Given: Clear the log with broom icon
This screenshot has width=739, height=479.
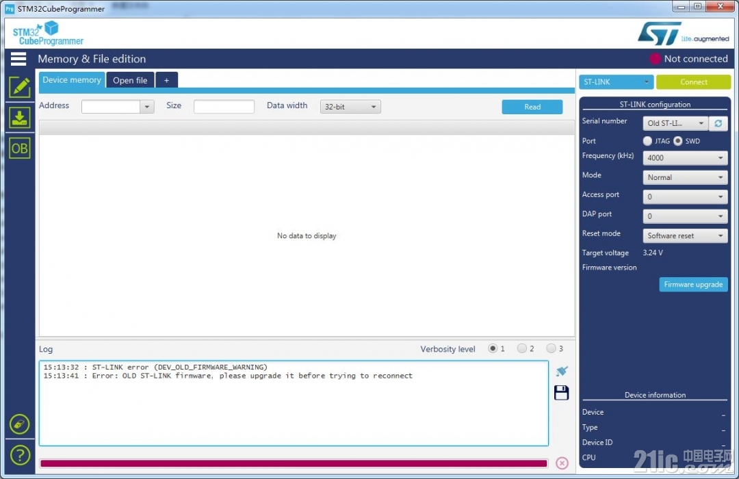Looking at the screenshot, I should pos(561,371).
